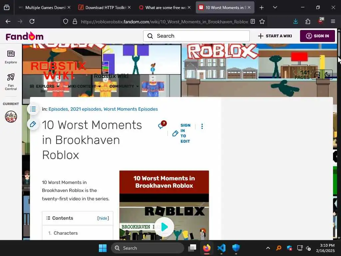The width and height of the screenshot is (341, 256).
Task: Open 2021 episodes category link
Action: click(86, 109)
